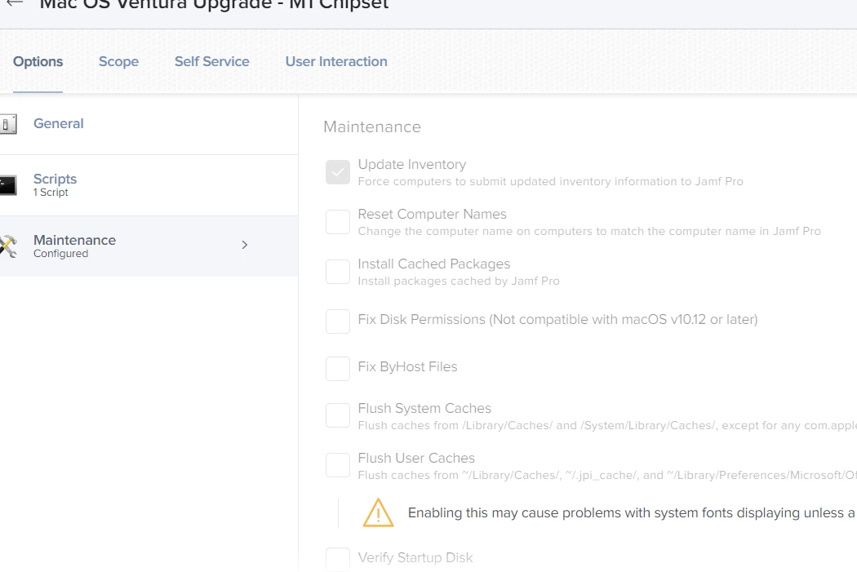Select the Options tab
This screenshot has height=572, width=857.
38,62
